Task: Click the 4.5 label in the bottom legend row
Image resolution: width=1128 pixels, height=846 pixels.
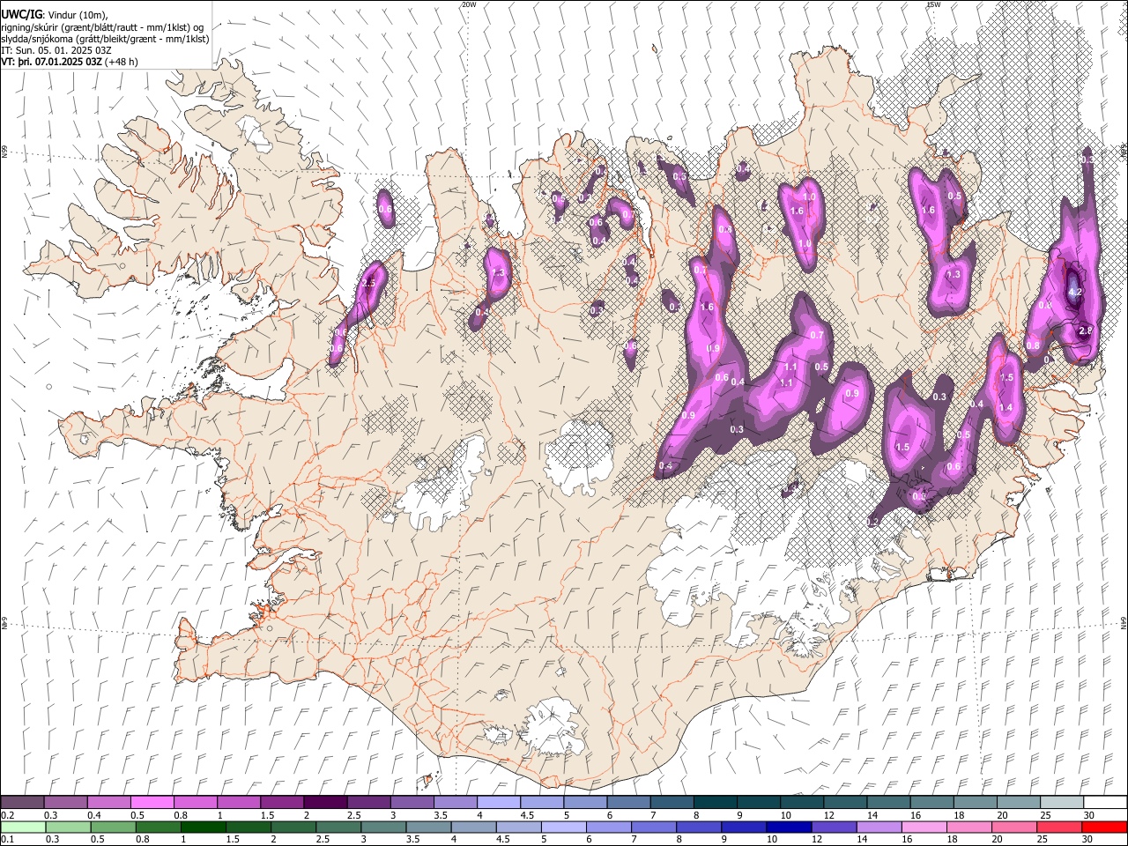Action: pyautogui.click(x=503, y=839)
